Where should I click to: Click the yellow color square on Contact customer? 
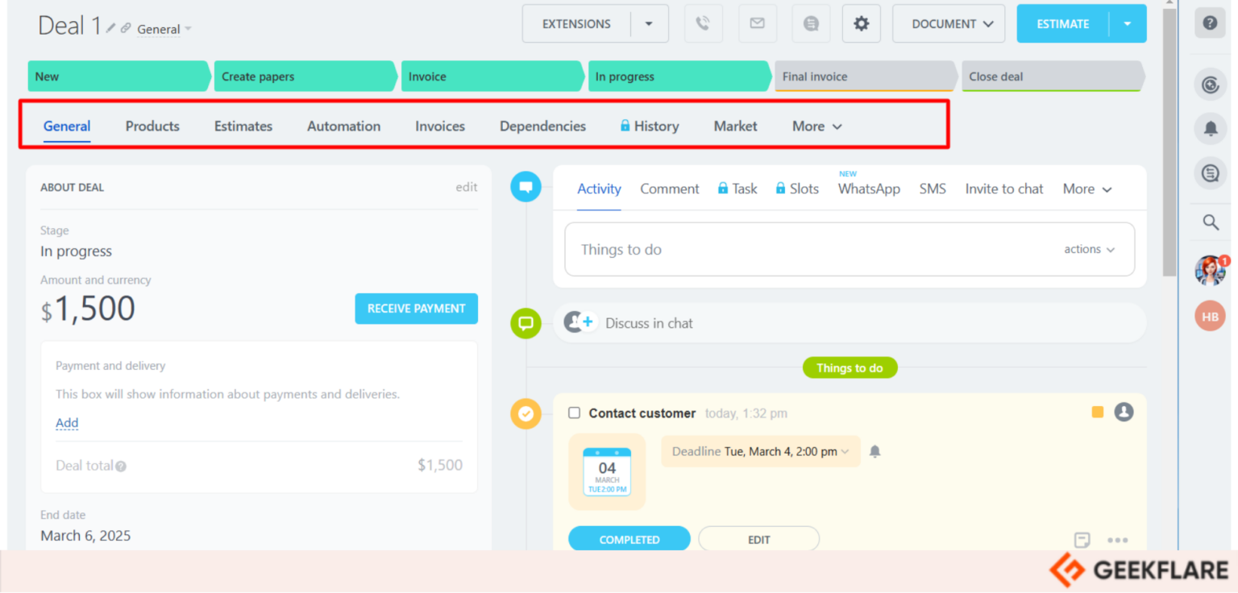click(x=1097, y=412)
